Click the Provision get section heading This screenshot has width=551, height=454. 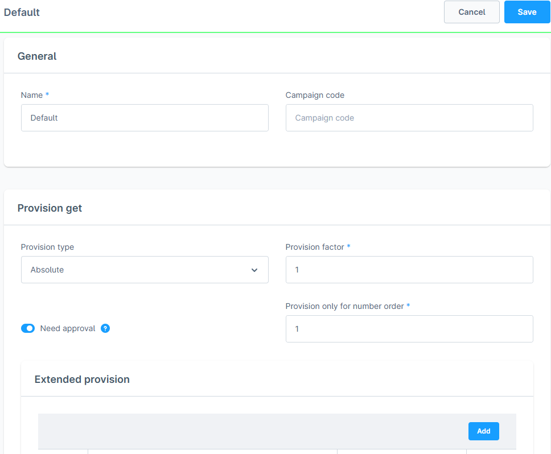(50, 208)
